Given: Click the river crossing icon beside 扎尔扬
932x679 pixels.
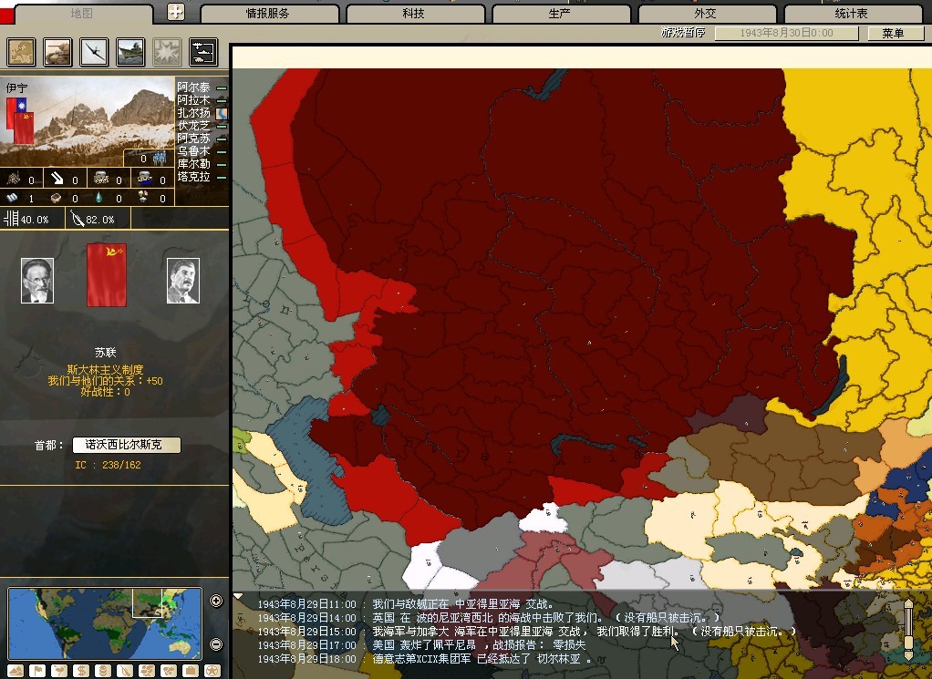Looking at the screenshot, I should (222, 113).
